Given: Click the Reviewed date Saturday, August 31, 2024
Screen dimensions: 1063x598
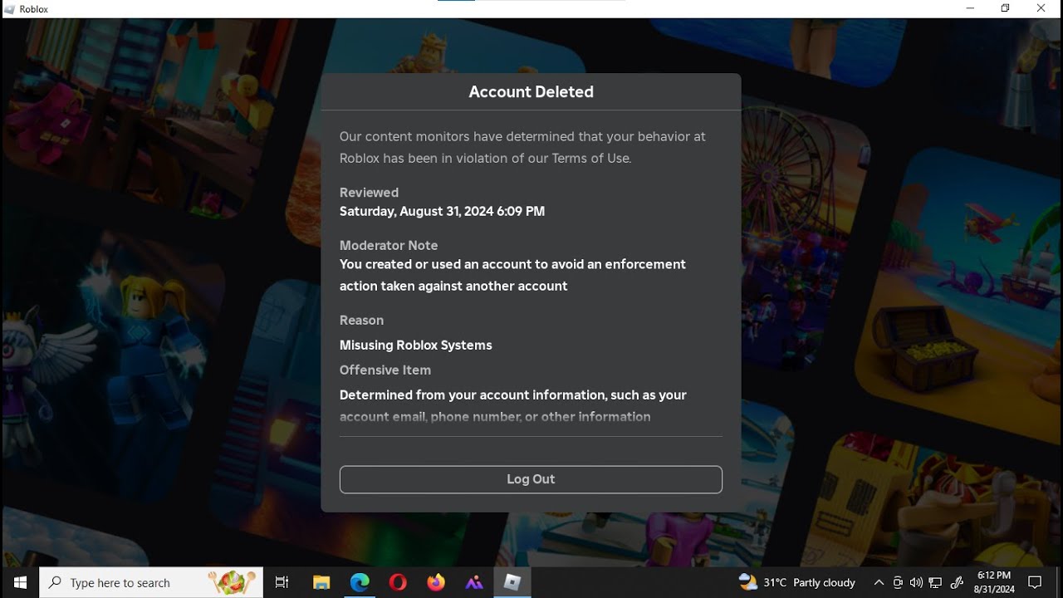Looking at the screenshot, I should click(442, 212).
